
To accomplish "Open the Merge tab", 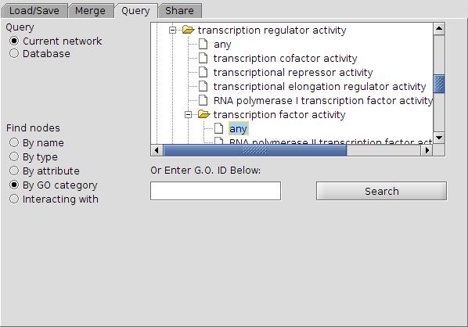I will [91, 11].
